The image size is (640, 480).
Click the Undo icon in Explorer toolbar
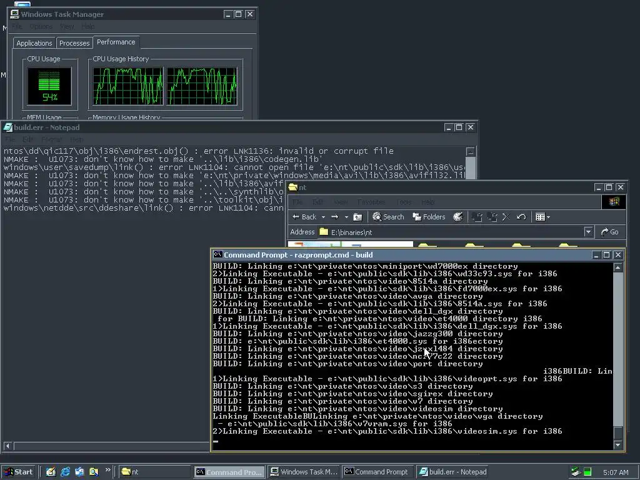[x=521, y=217]
